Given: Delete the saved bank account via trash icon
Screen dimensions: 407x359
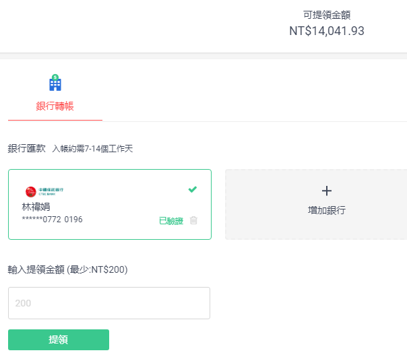Looking at the screenshot, I should pyautogui.click(x=194, y=220).
